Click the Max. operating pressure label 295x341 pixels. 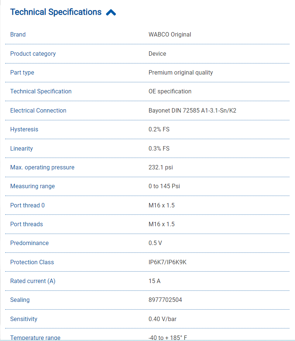(42, 168)
